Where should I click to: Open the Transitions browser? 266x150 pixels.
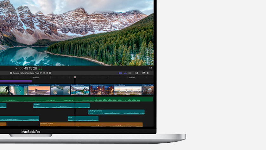point(148,73)
